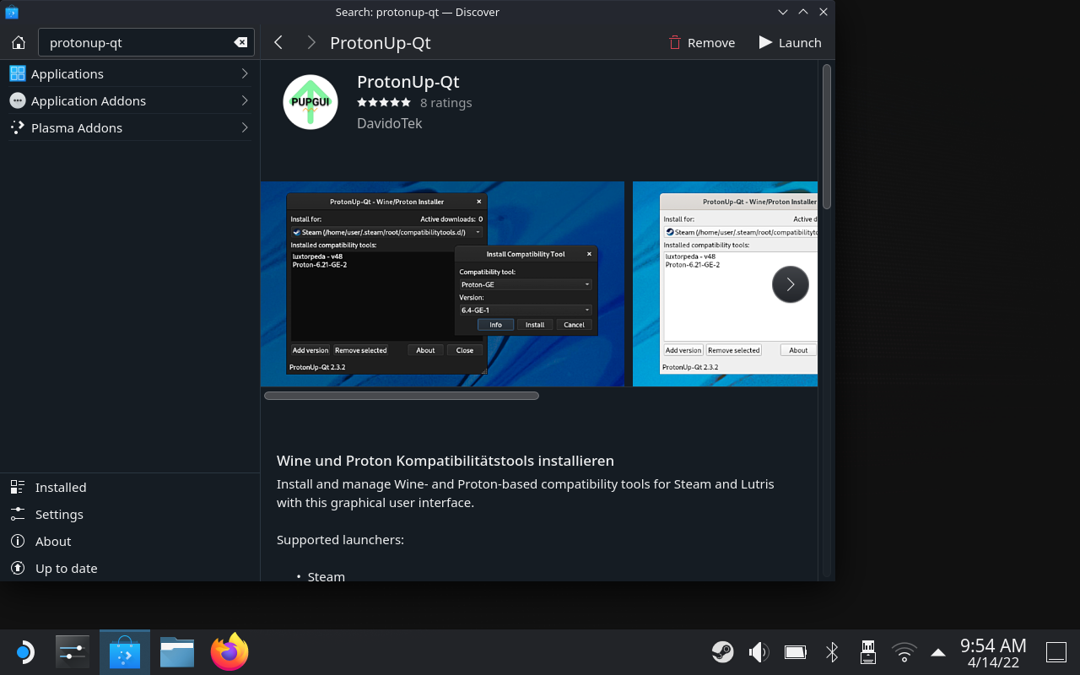Click the battery status tray icon
The image size is (1080, 675).
tap(795, 652)
